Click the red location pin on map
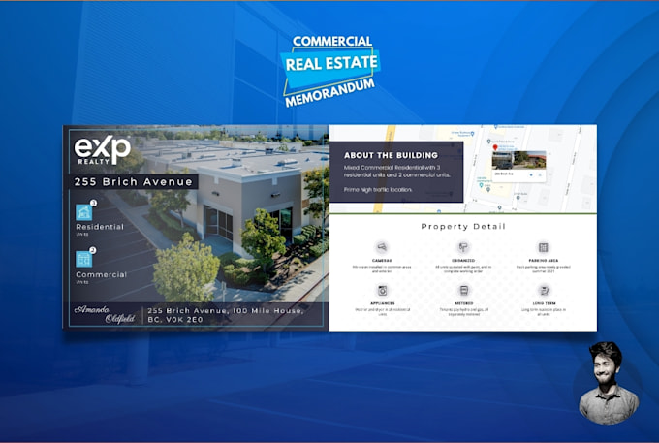This screenshot has width=659, height=443. (x=495, y=147)
